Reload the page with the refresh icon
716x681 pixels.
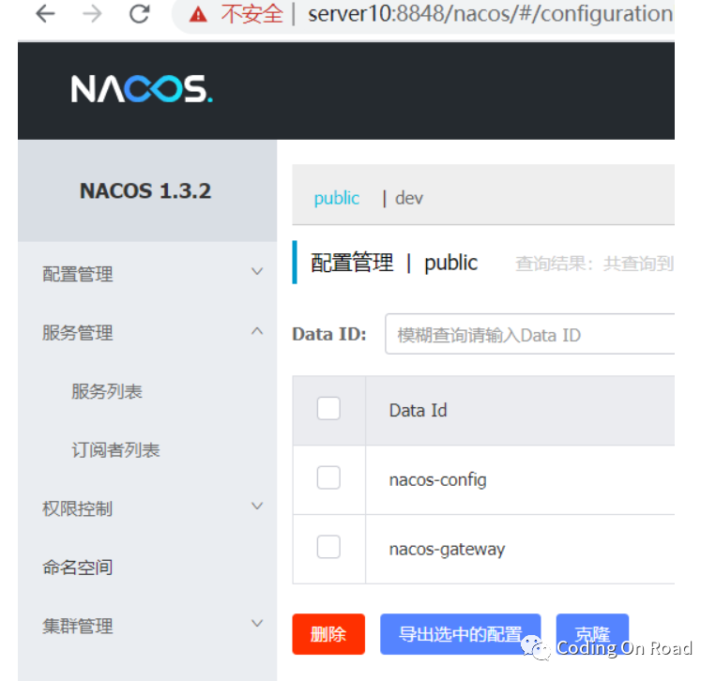139,14
